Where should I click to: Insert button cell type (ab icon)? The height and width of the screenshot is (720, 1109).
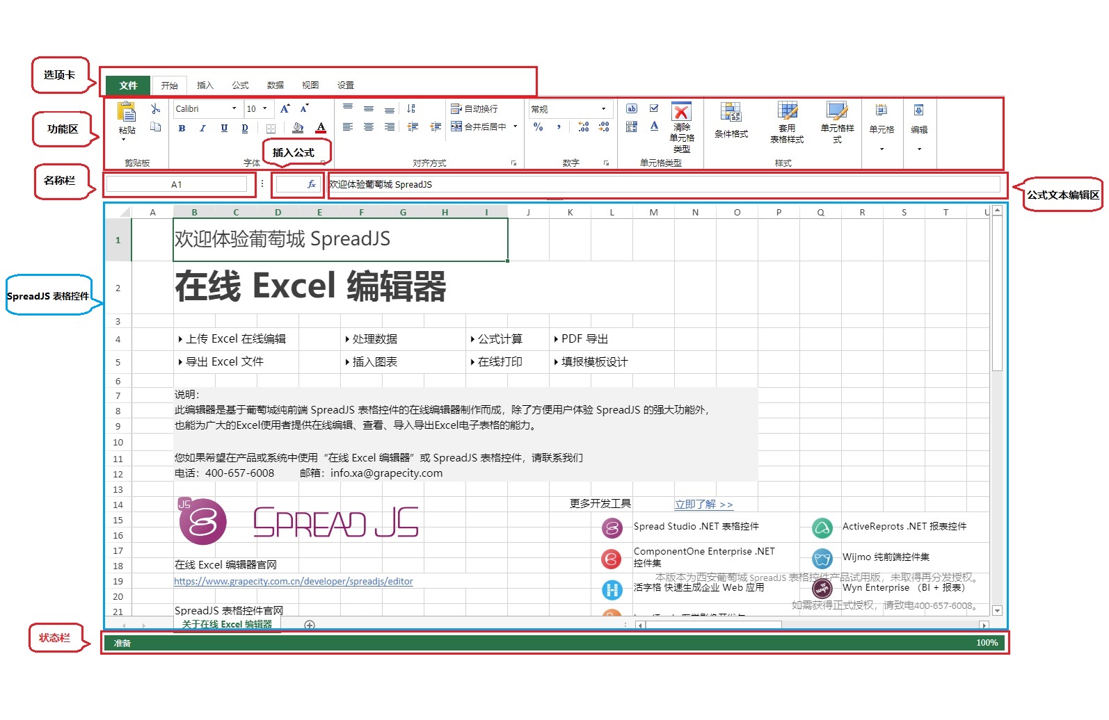pos(632,108)
